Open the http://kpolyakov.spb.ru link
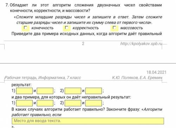Screen dimensions: 176x128 [x=141, y=44]
